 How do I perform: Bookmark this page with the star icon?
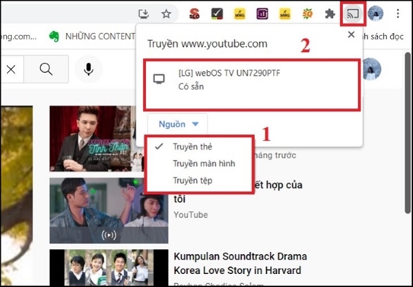tap(166, 14)
